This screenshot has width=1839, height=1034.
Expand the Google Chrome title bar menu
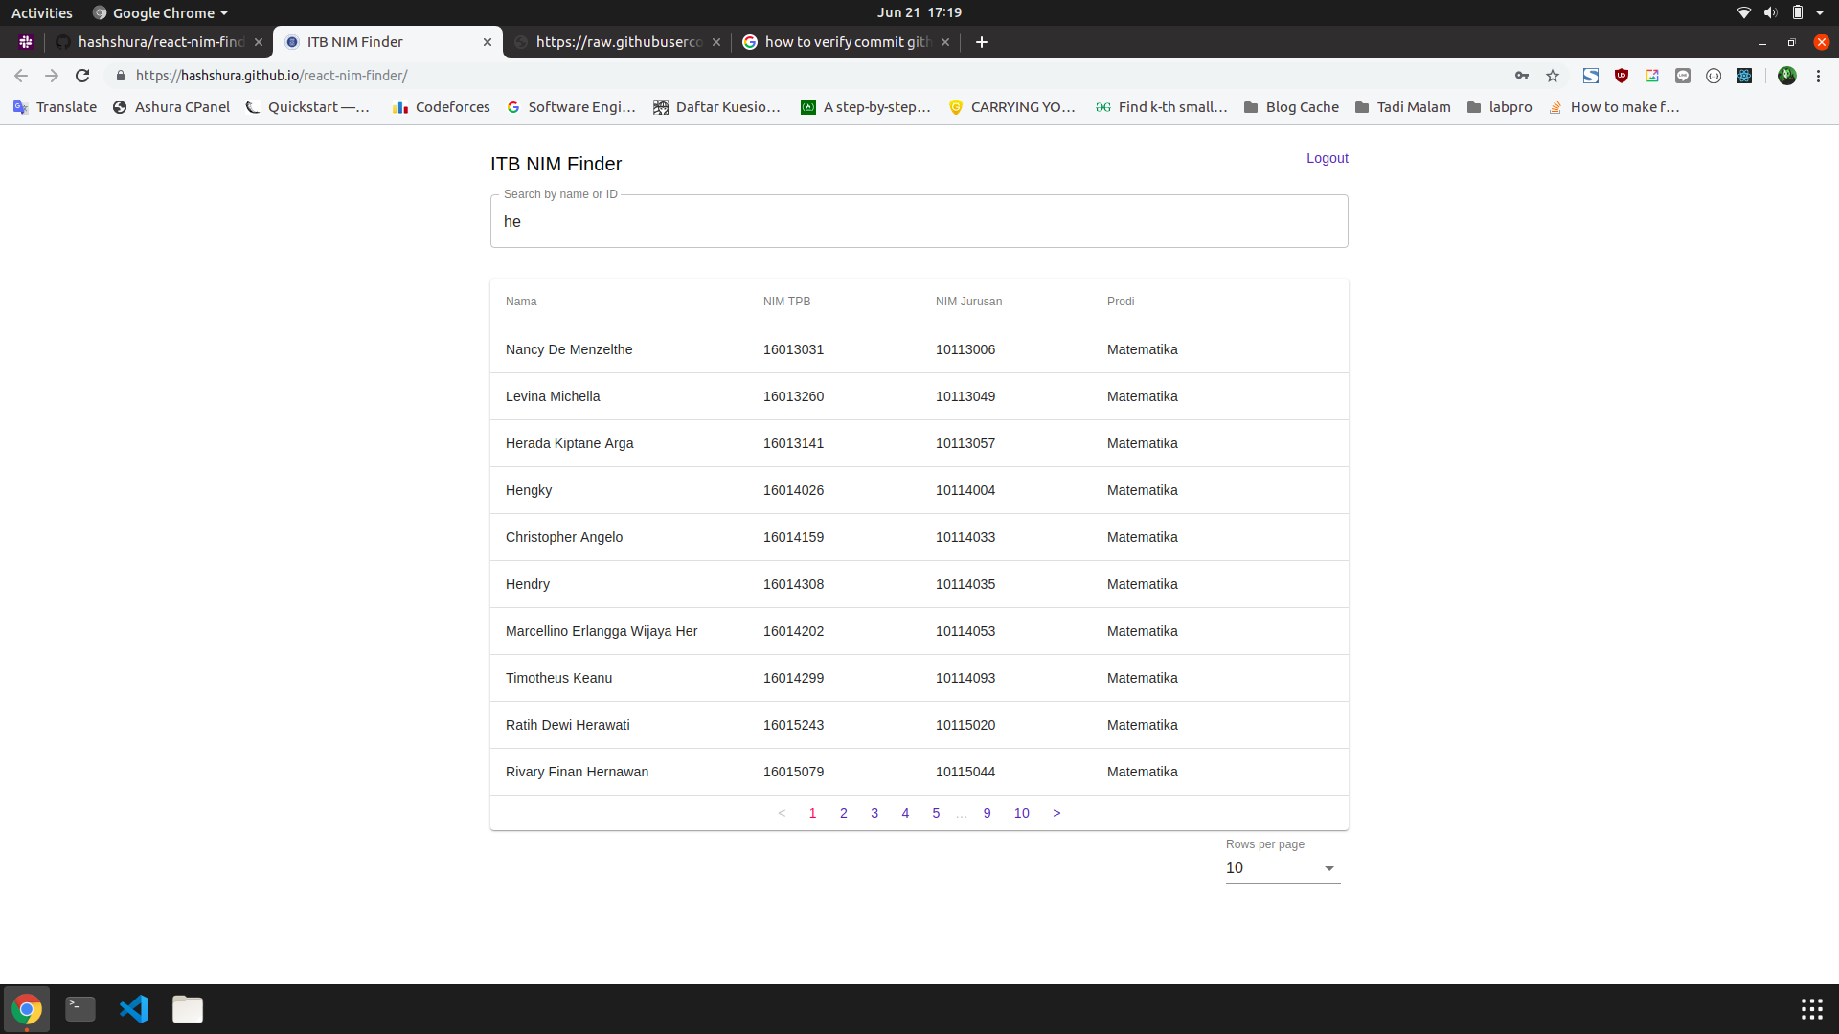[160, 12]
